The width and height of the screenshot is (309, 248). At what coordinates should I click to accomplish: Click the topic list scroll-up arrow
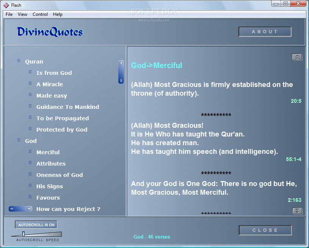tap(121, 63)
